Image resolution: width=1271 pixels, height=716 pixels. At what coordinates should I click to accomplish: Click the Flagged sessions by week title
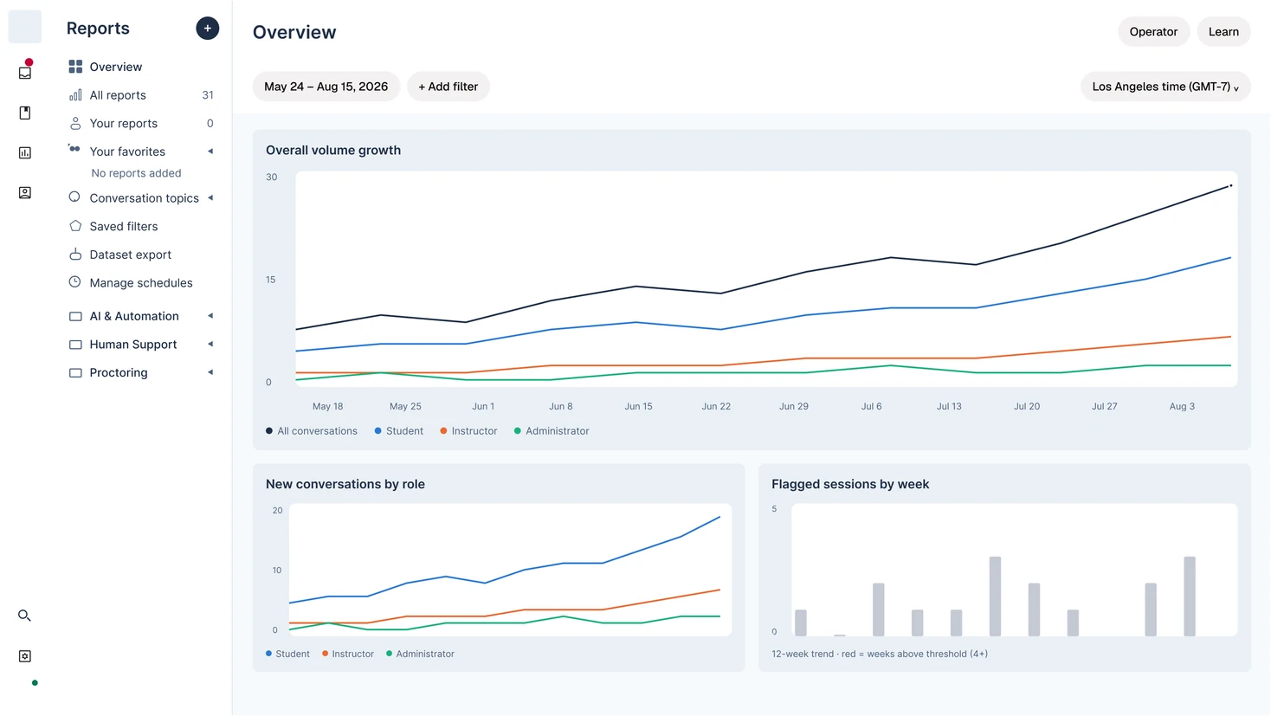pos(850,485)
